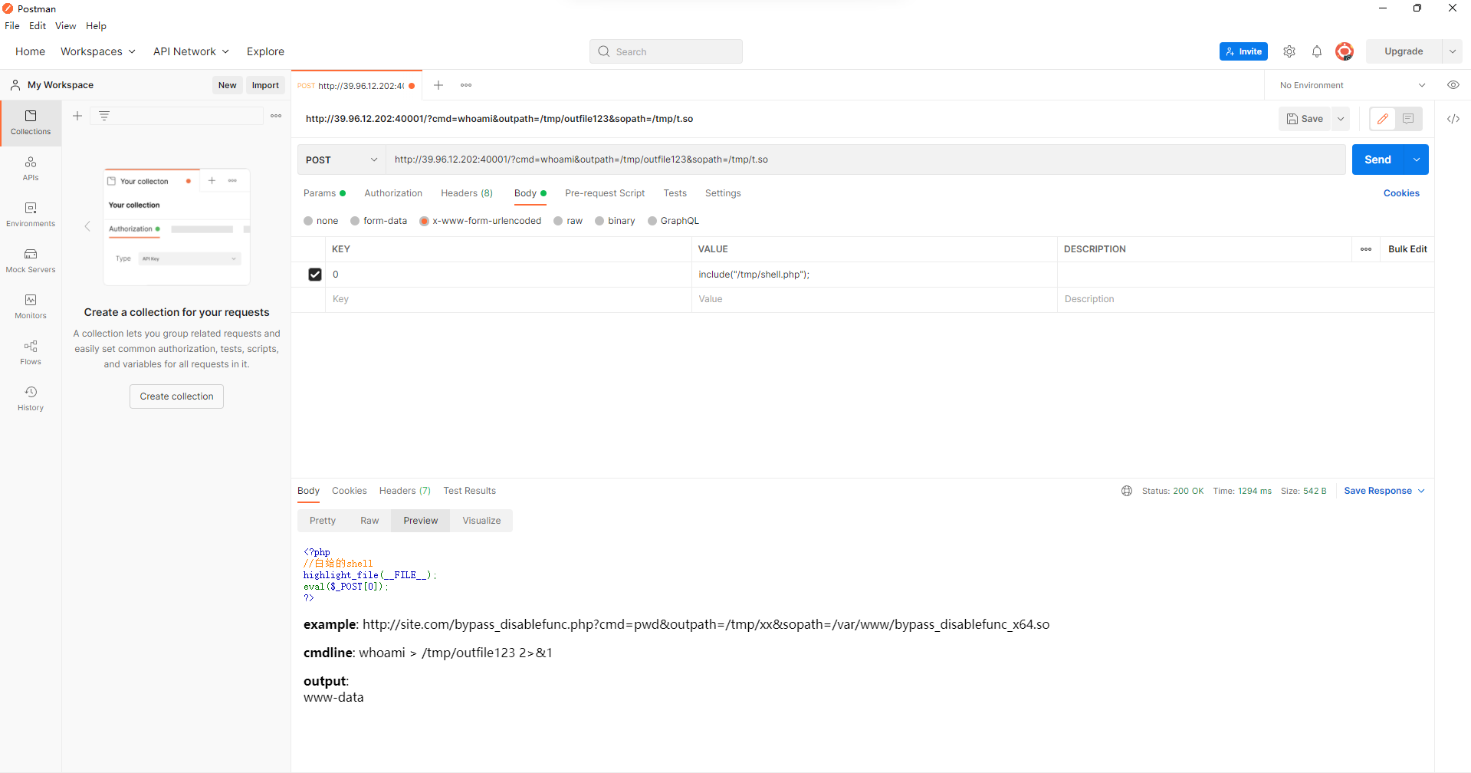The width and height of the screenshot is (1471, 773).
Task: Switch to the Tests tab
Action: pos(675,193)
